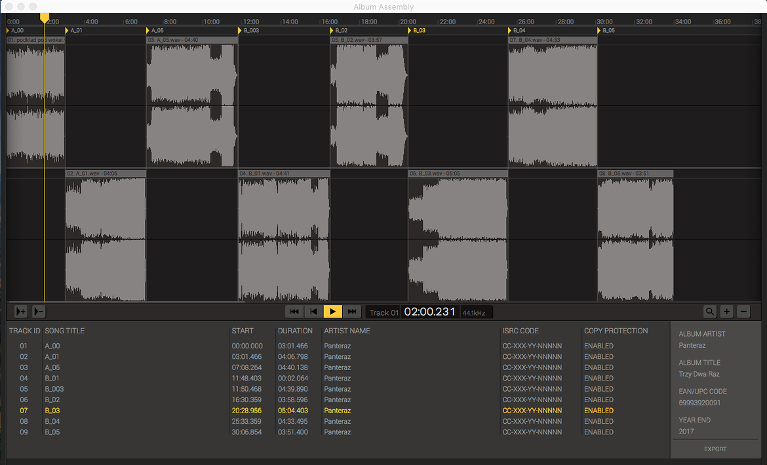The width and height of the screenshot is (767, 465).
Task: Select song title A_00 in track list
Action: 52,346
